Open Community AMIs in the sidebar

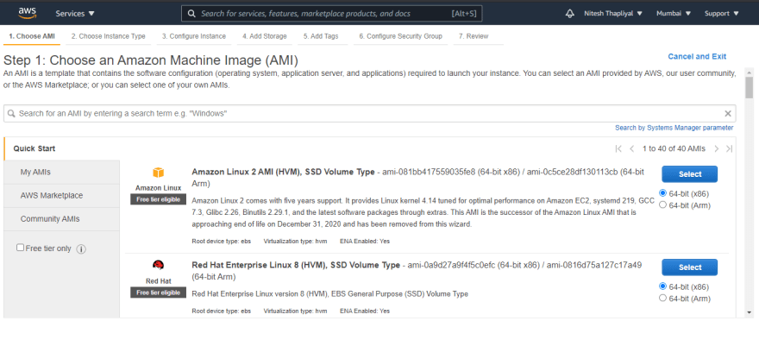click(x=61, y=218)
